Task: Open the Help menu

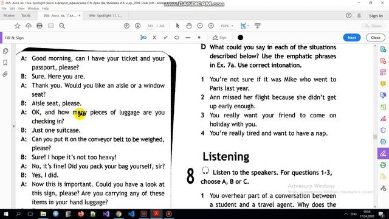Action: 46,9
